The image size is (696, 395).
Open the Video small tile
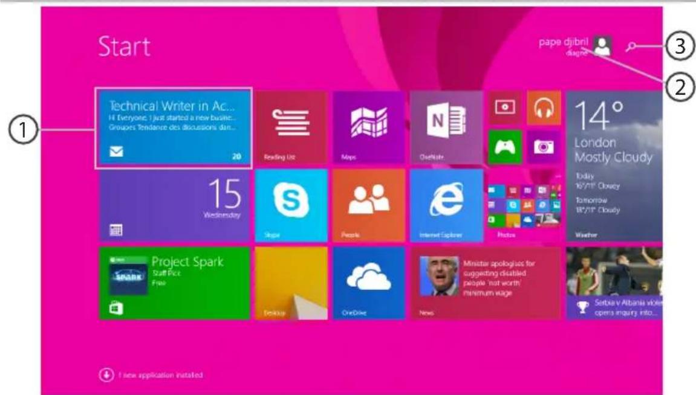pos(505,108)
